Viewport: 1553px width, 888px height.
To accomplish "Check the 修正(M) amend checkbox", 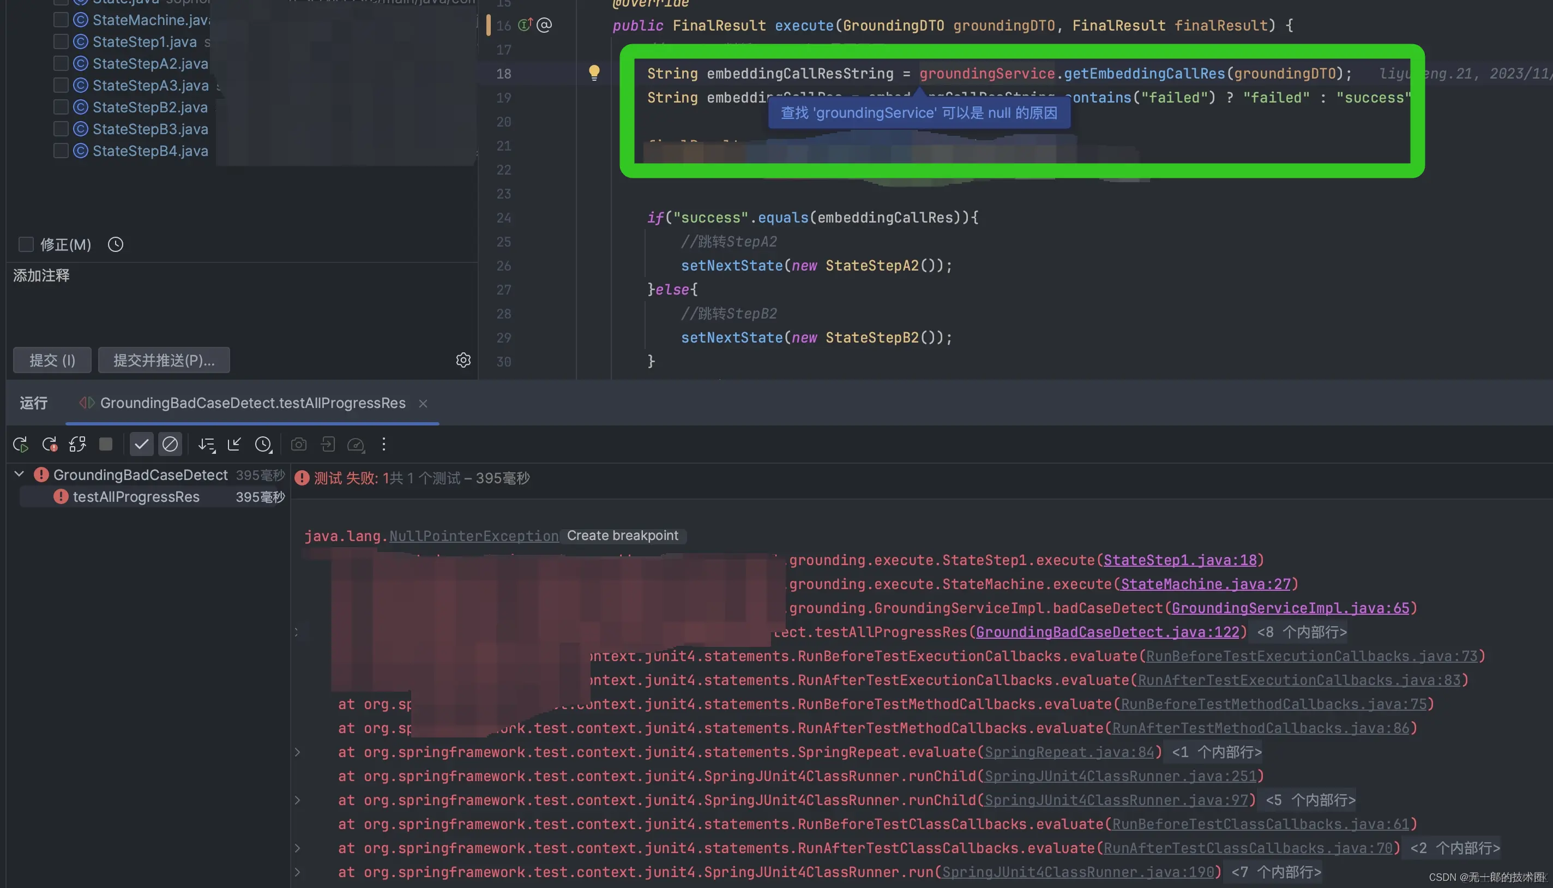I will (26, 244).
